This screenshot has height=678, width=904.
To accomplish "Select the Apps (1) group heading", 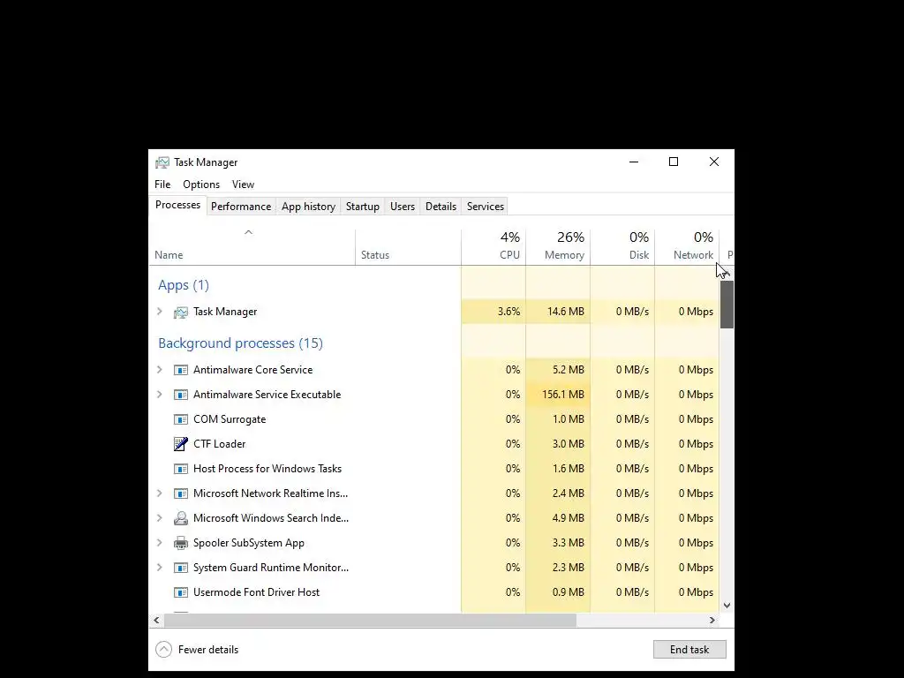I will (184, 285).
